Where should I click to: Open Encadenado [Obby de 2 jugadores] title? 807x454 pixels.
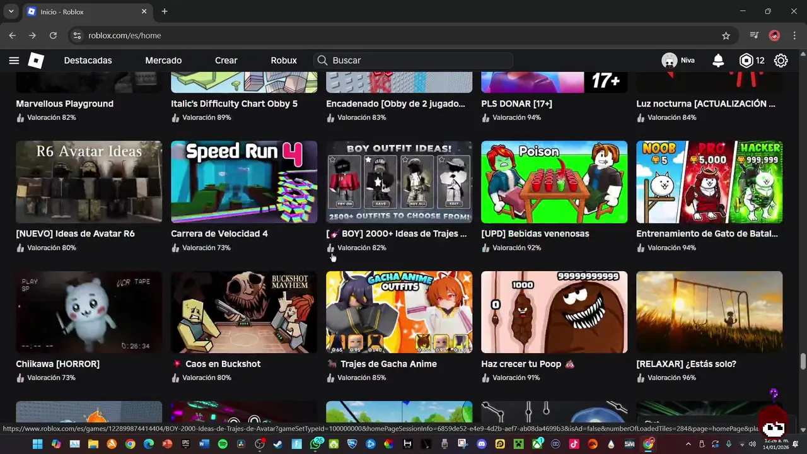395,103
